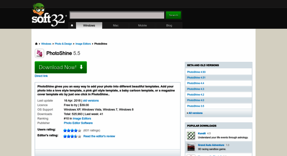Click the breadcrumb home icon
Viewport: 287px width, 156px height.
coord(36,44)
